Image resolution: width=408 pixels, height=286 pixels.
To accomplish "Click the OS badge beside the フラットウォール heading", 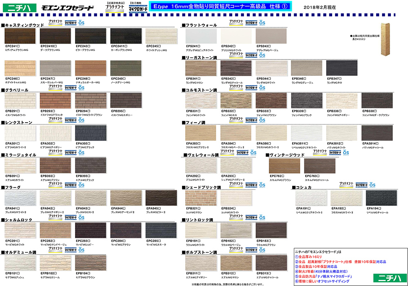I will pyautogui.click(x=262, y=23).
